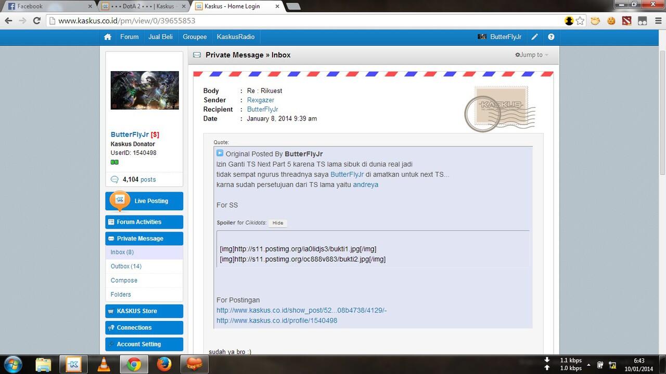Open the cookie extension icon
The width and height of the screenshot is (666, 374).
click(x=611, y=21)
